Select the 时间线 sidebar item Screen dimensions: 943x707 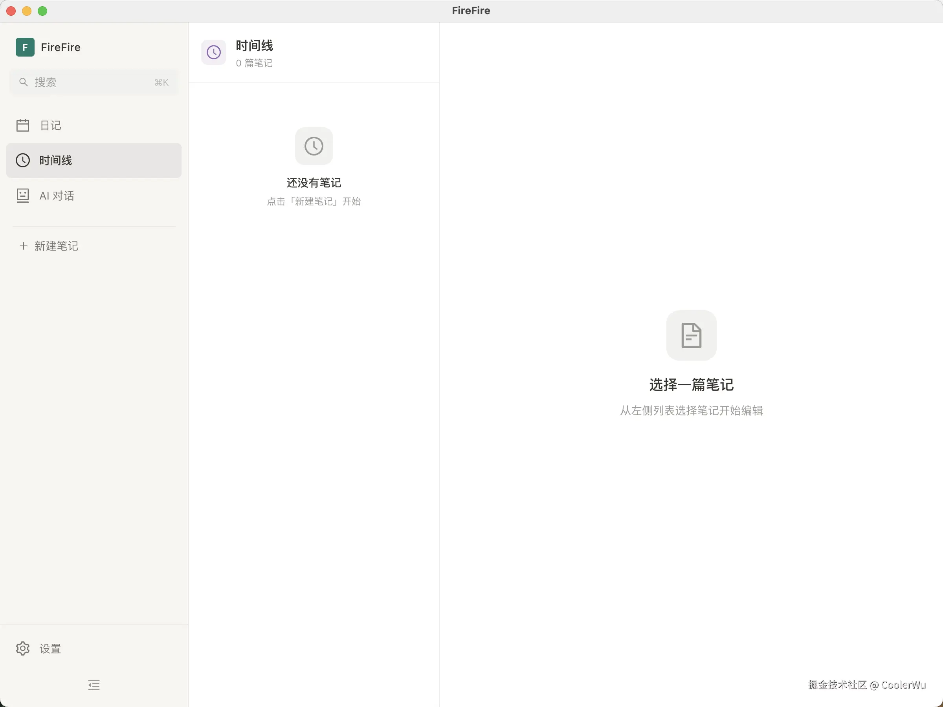94,160
